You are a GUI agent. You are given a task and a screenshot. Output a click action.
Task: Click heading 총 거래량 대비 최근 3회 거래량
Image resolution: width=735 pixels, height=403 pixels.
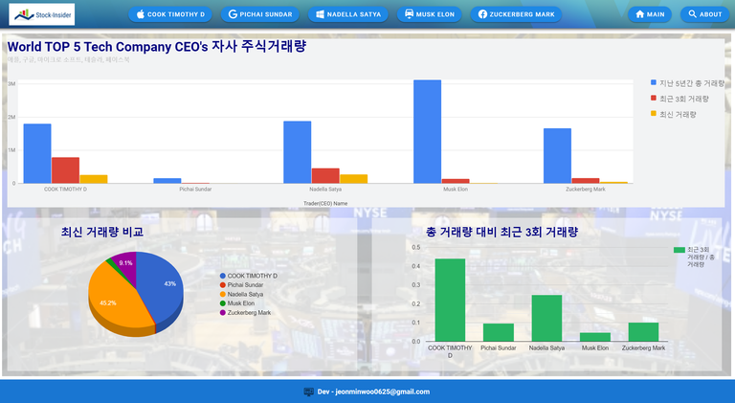(502, 232)
